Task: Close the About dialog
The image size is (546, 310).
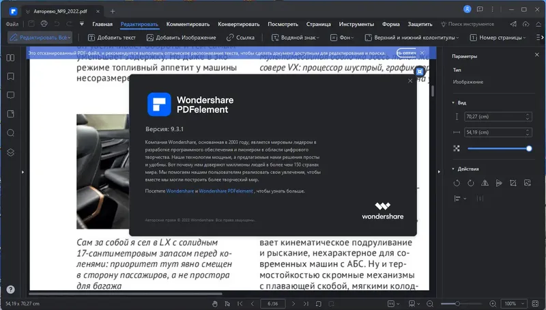Action: point(410,81)
